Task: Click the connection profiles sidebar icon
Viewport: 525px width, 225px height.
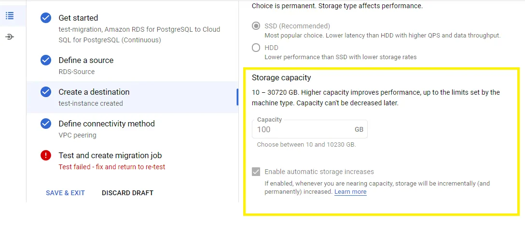Action: pos(10,37)
